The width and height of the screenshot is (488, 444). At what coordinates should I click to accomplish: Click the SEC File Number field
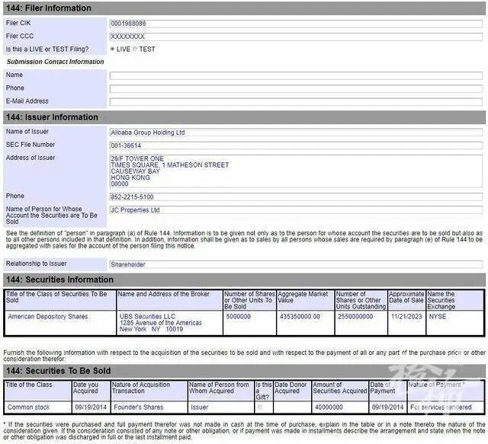[x=296, y=145]
